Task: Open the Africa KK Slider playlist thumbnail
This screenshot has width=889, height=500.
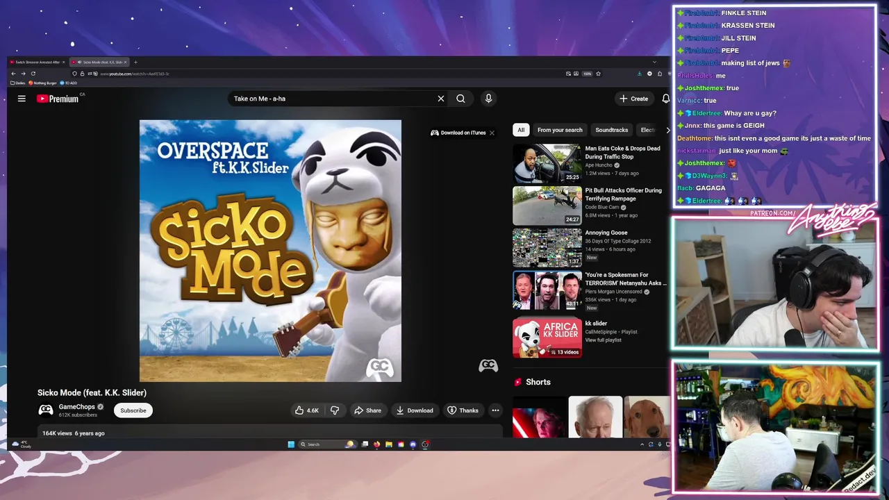Action: 547,338
